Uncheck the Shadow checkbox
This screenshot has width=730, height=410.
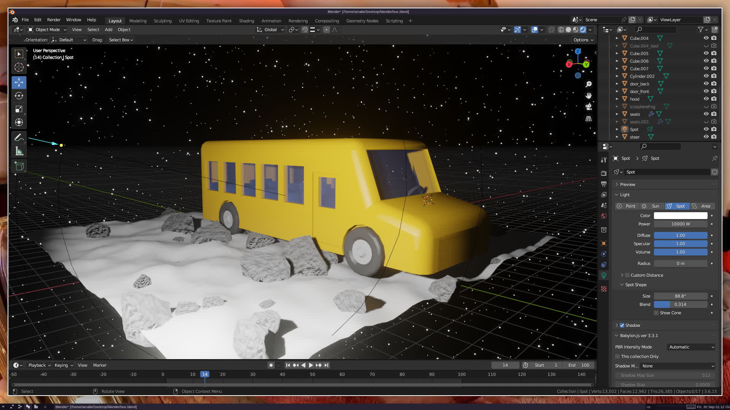tap(622, 325)
